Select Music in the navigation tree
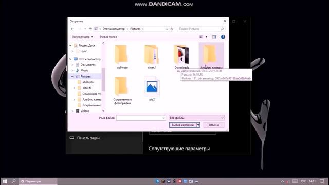The height and width of the screenshot is (185, 329). pos(84,70)
